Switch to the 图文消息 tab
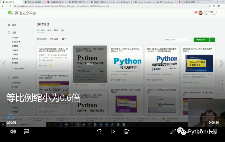 coord(41,30)
